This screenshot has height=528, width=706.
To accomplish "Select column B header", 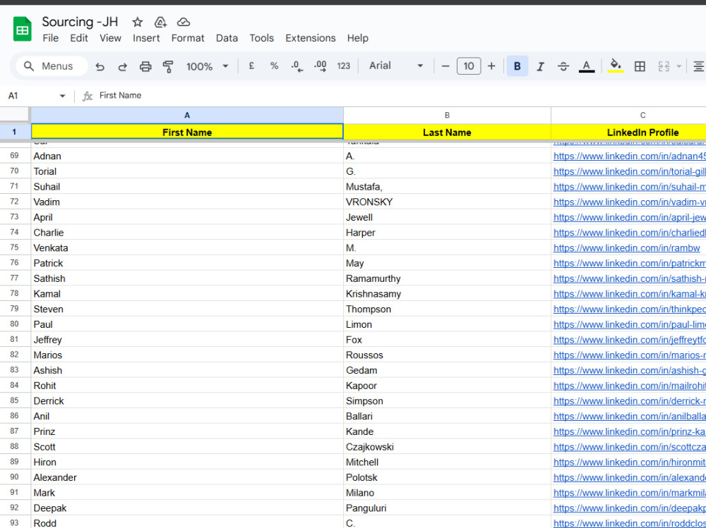I will [447, 116].
